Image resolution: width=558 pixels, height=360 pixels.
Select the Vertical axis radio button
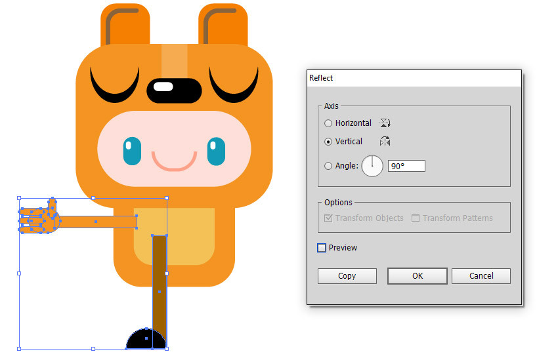pyautogui.click(x=328, y=142)
